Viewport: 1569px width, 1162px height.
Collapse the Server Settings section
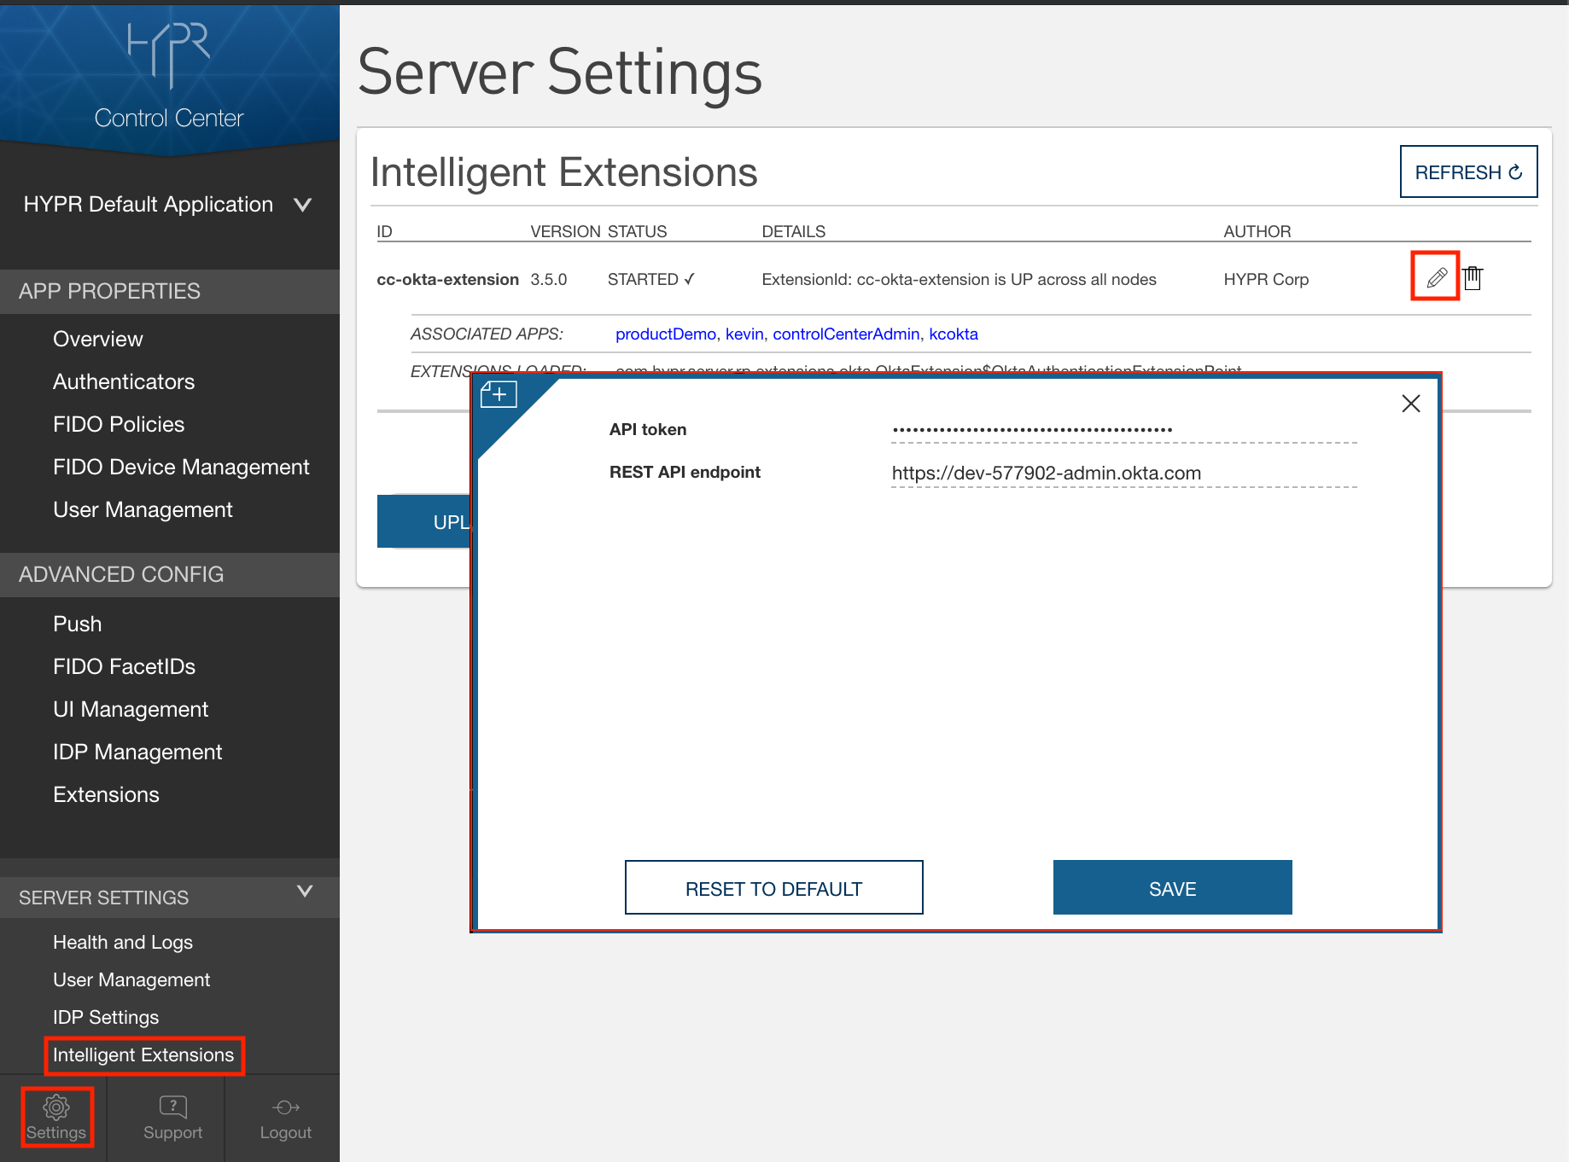(305, 892)
